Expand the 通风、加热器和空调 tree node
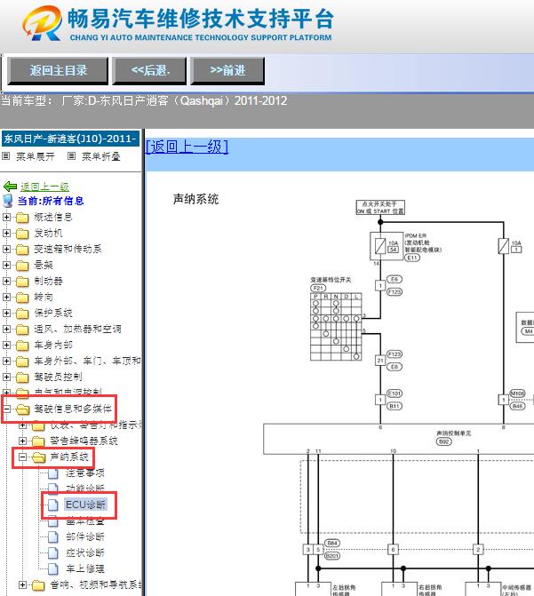534x596 pixels. [x=6, y=329]
